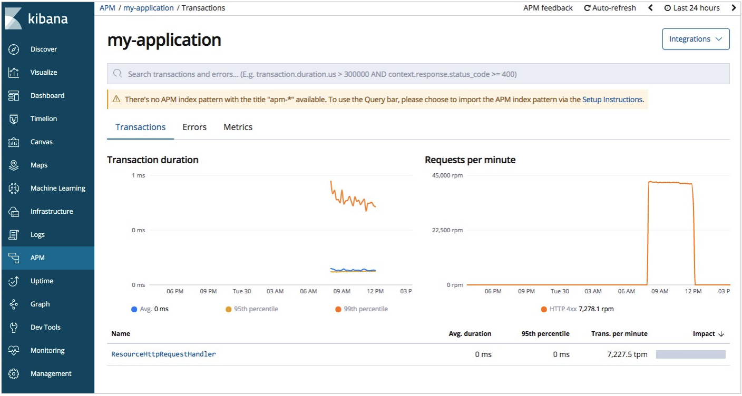
Task: Hide the HTTP 4xx legend series
Action: 577,309
